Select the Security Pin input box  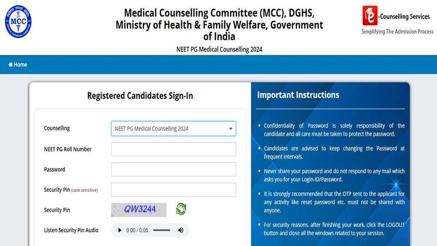[x=173, y=190]
